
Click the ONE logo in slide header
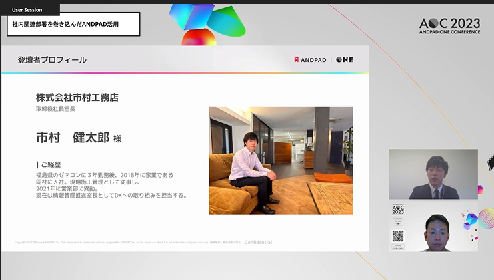coord(345,59)
